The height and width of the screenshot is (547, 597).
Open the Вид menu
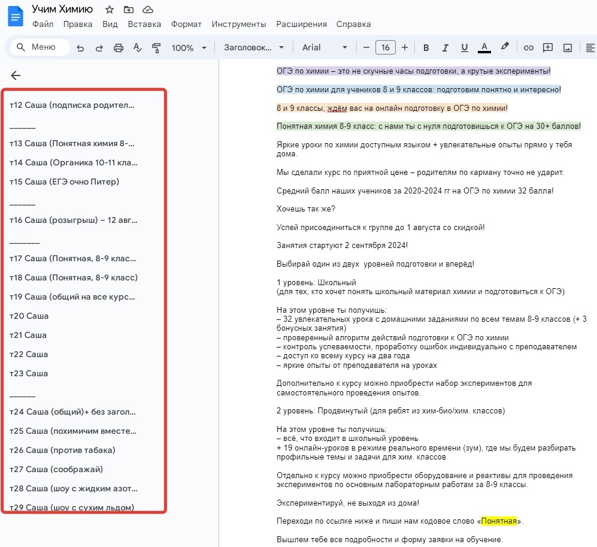point(110,24)
